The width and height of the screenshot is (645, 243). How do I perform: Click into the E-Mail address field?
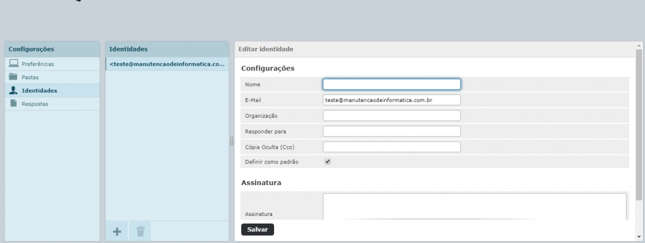pos(392,100)
